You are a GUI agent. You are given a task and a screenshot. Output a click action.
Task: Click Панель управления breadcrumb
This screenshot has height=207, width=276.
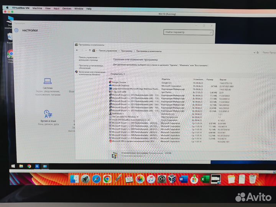click(x=108, y=51)
